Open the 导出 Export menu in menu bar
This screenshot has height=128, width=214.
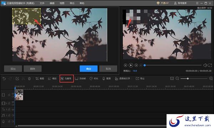(72, 3)
